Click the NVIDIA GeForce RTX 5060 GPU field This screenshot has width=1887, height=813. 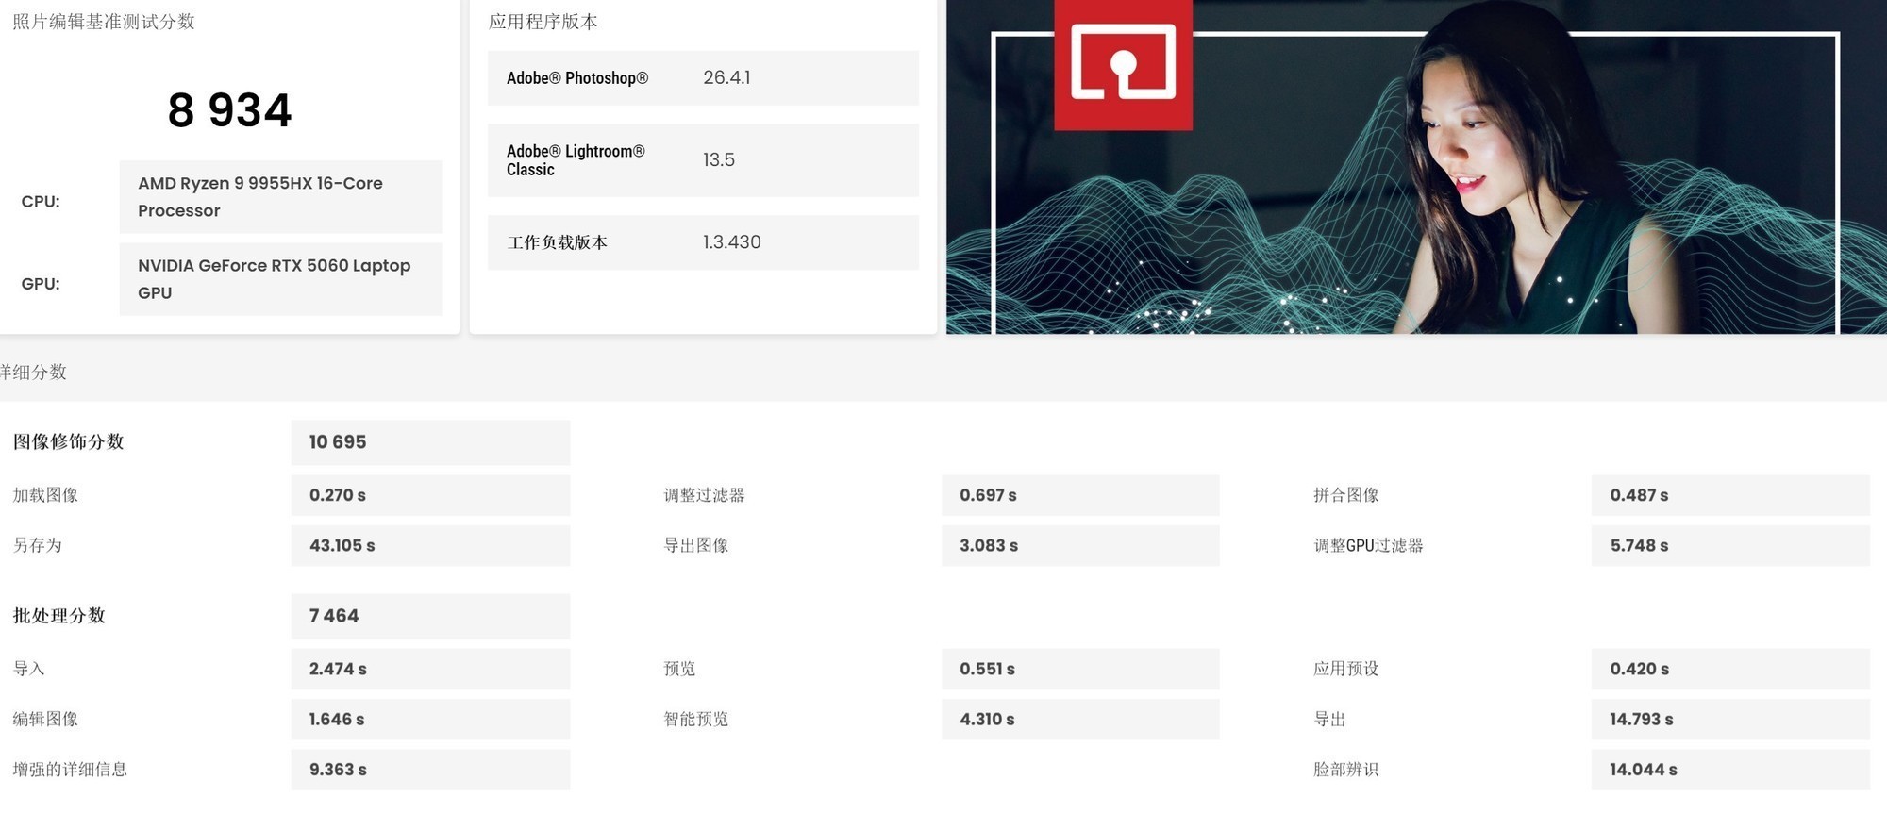pos(280,279)
